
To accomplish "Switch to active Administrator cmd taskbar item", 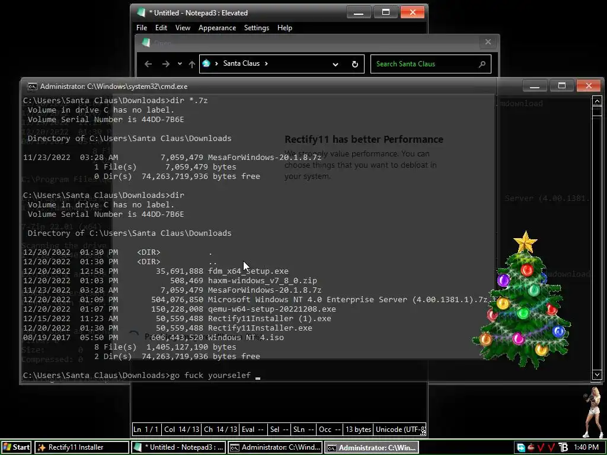I will pyautogui.click(x=372, y=447).
